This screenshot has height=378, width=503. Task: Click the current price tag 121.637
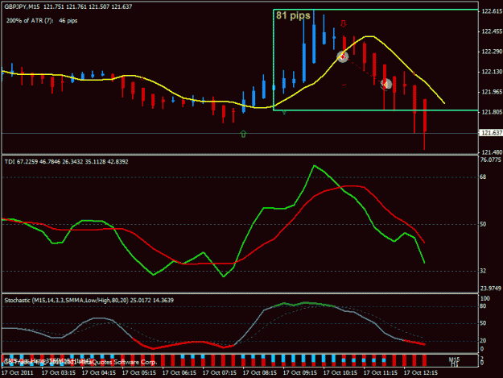click(x=490, y=133)
